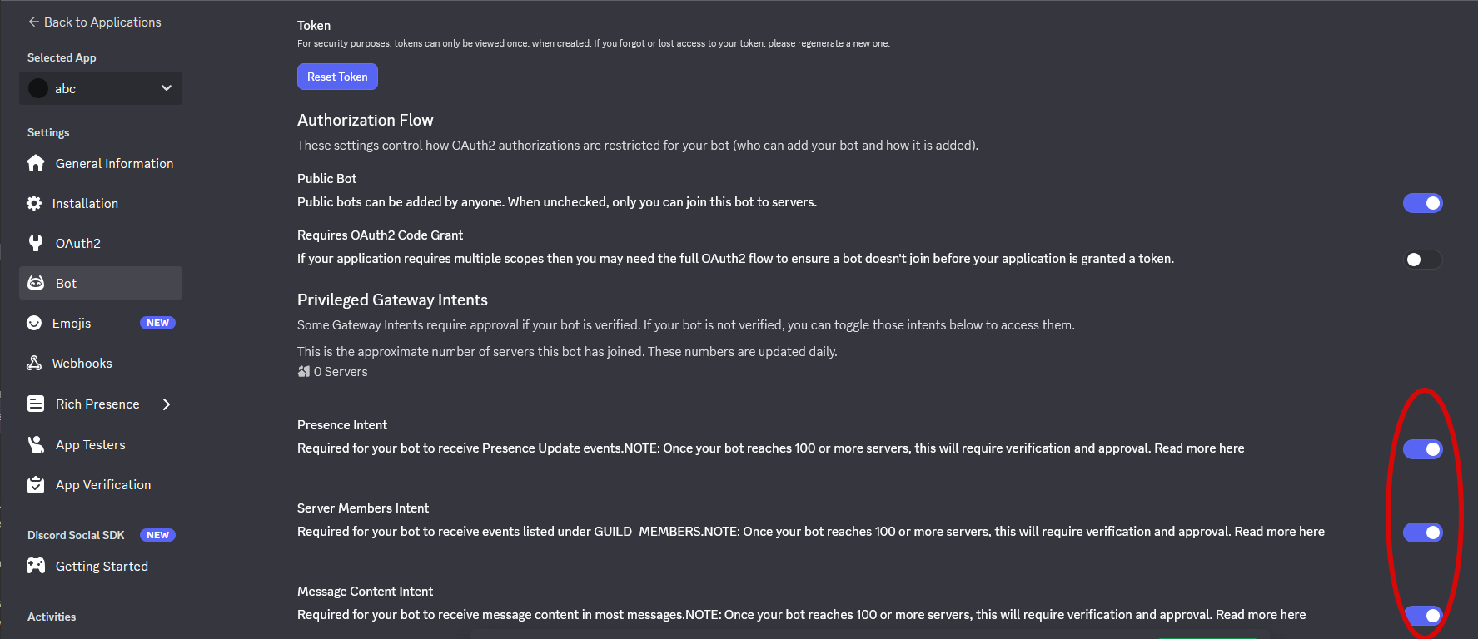Enable Requires OAuth2 Code Grant
Screen dimensions: 1478x639
click(1422, 260)
